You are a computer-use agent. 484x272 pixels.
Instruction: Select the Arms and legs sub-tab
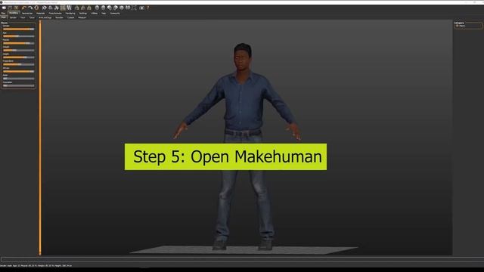point(45,17)
